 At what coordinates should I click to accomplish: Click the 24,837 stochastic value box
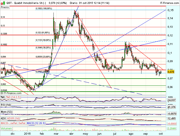(171, 100)
